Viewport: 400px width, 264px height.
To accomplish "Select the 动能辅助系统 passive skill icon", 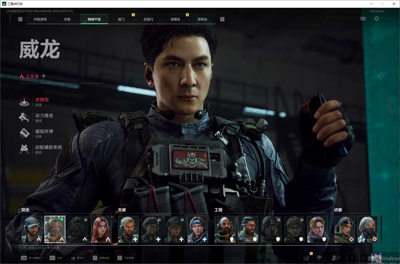I will point(24,149).
